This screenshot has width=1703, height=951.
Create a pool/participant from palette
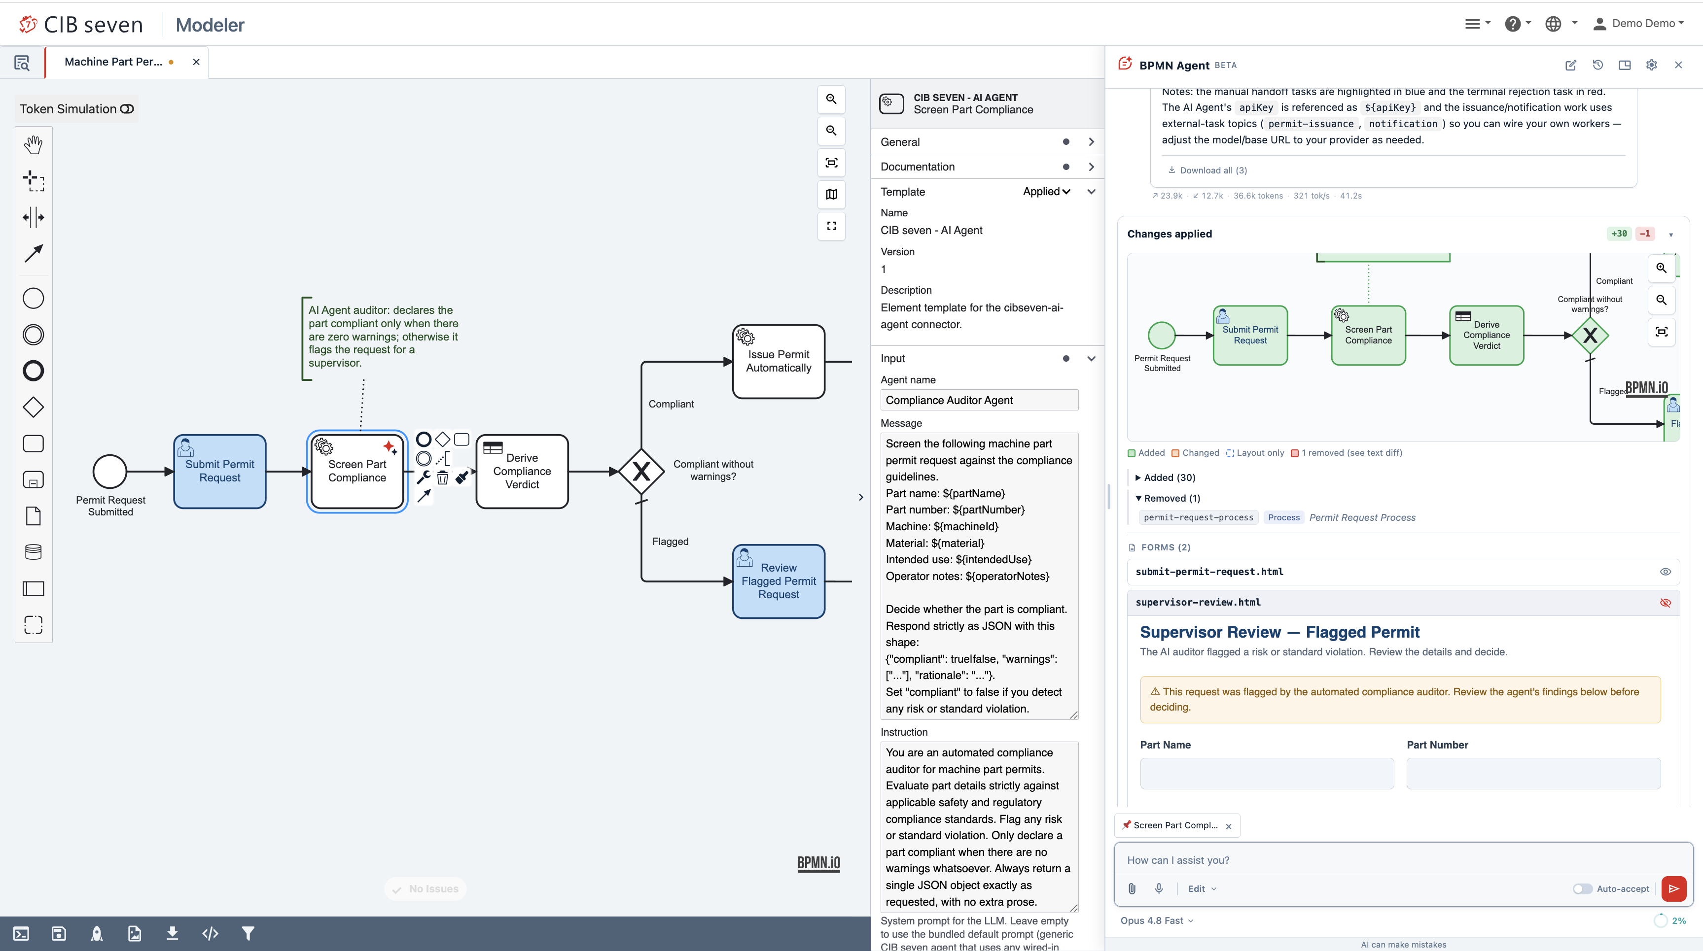click(x=33, y=588)
